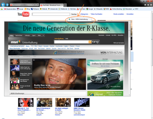The image size is (153, 119).
Task: Select Jamie Oliver Buddy Bear thumbnail
Action: [21, 62]
